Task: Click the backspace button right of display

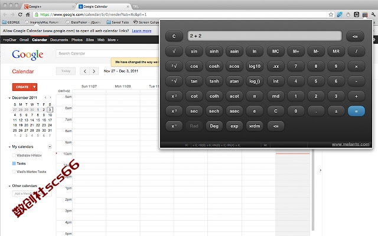Action: click(355, 37)
